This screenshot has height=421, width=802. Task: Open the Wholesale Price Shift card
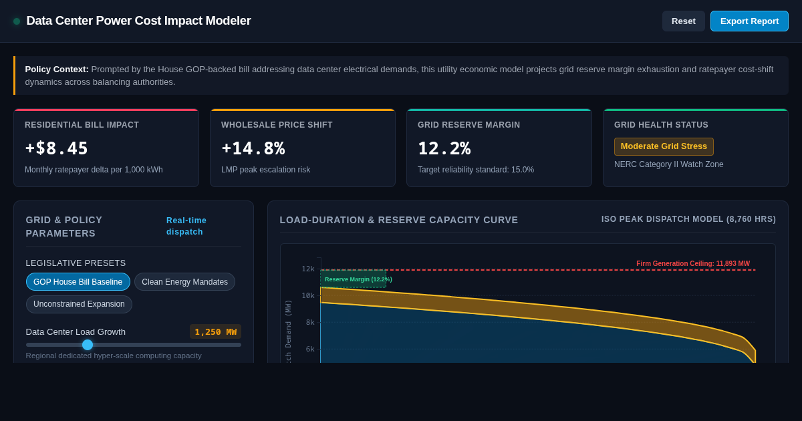click(303, 148)
